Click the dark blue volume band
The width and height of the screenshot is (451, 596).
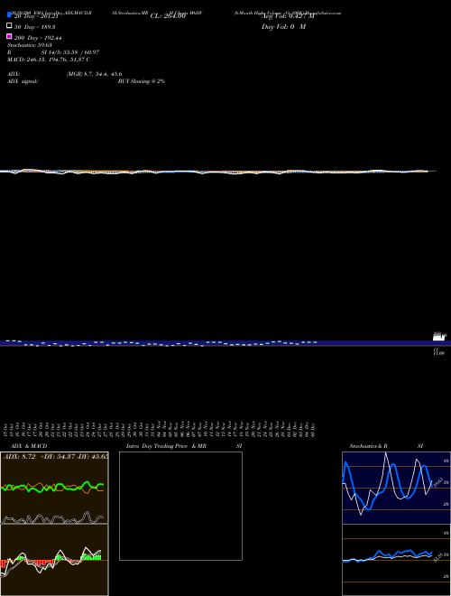225,343
